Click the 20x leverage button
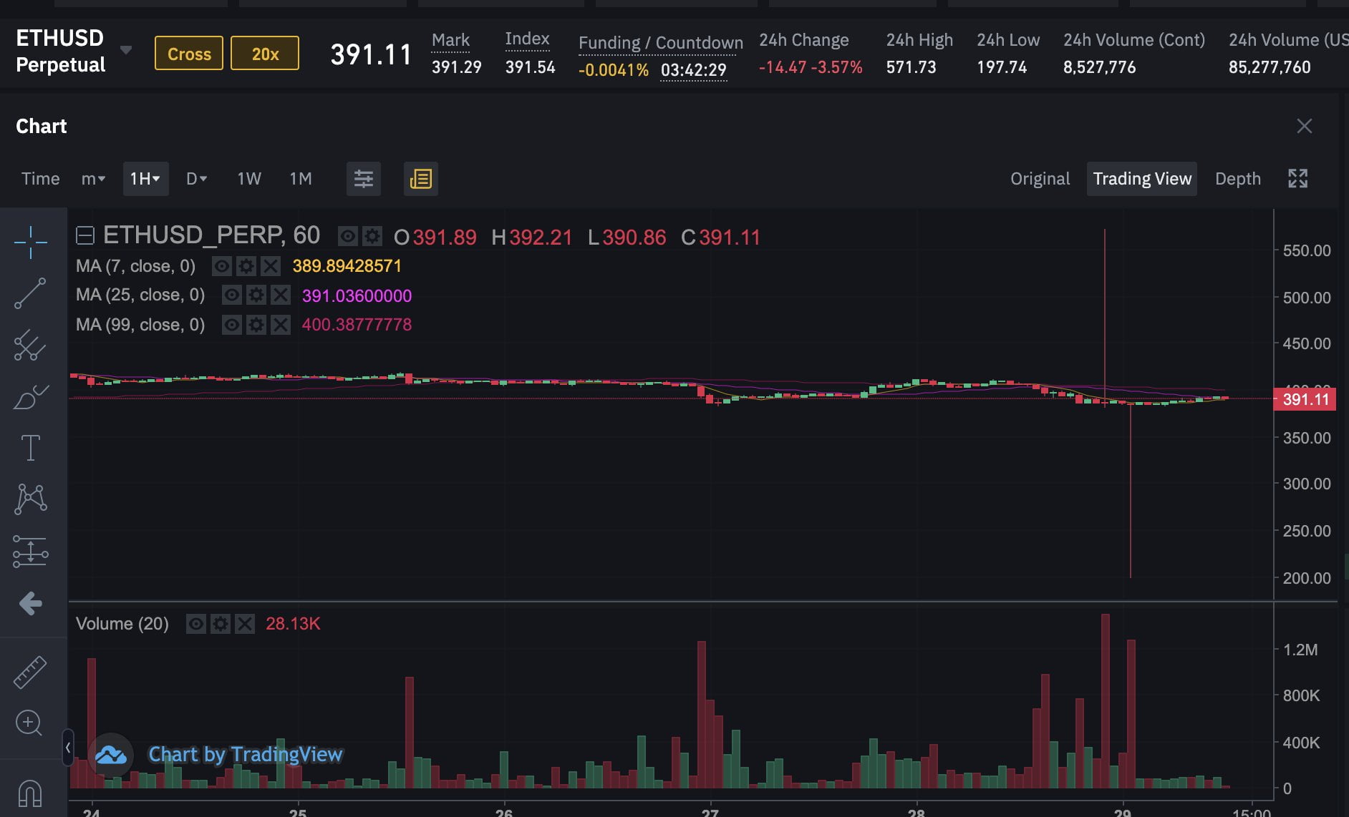The width and height of the screenshot is (1349, 817). (265, 54)
